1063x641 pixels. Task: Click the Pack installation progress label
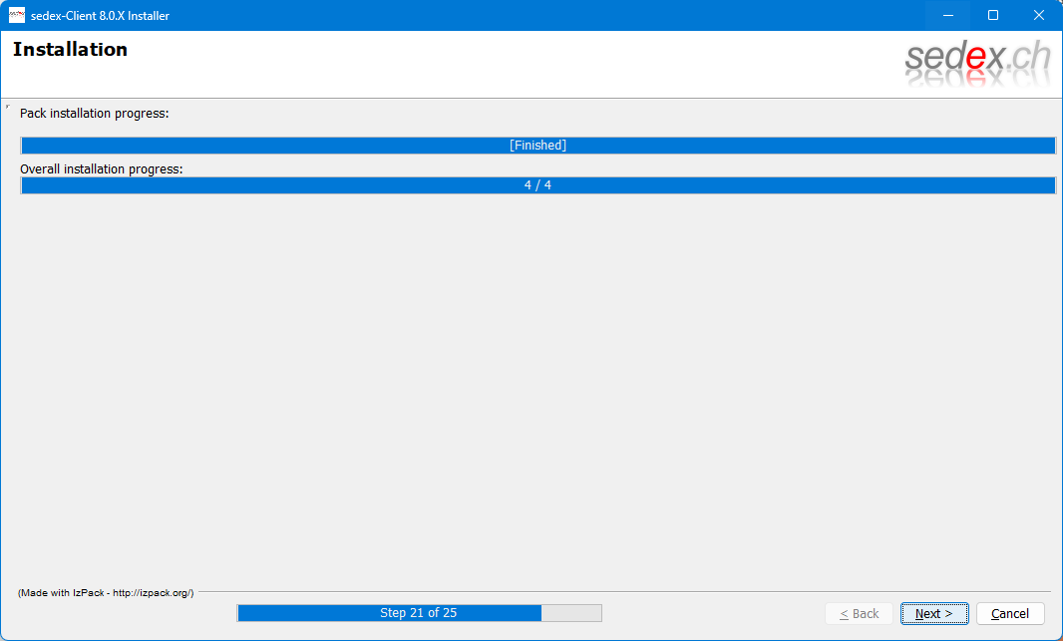(95, 114)
